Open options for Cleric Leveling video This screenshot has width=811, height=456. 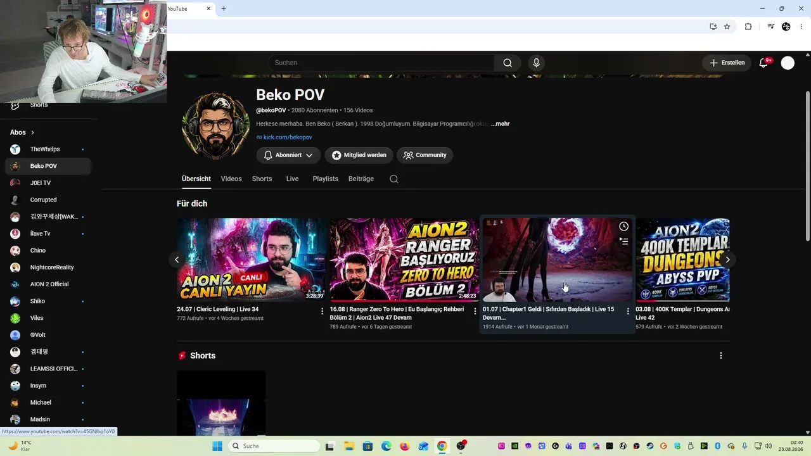click(x=322, y=312)
